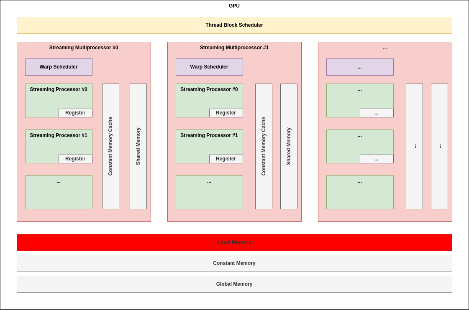Image resolution: width=469 pixels, height=310 pixels.
Task: Click the Streaming Multiprocessor #0 title label
Action: 84,48
